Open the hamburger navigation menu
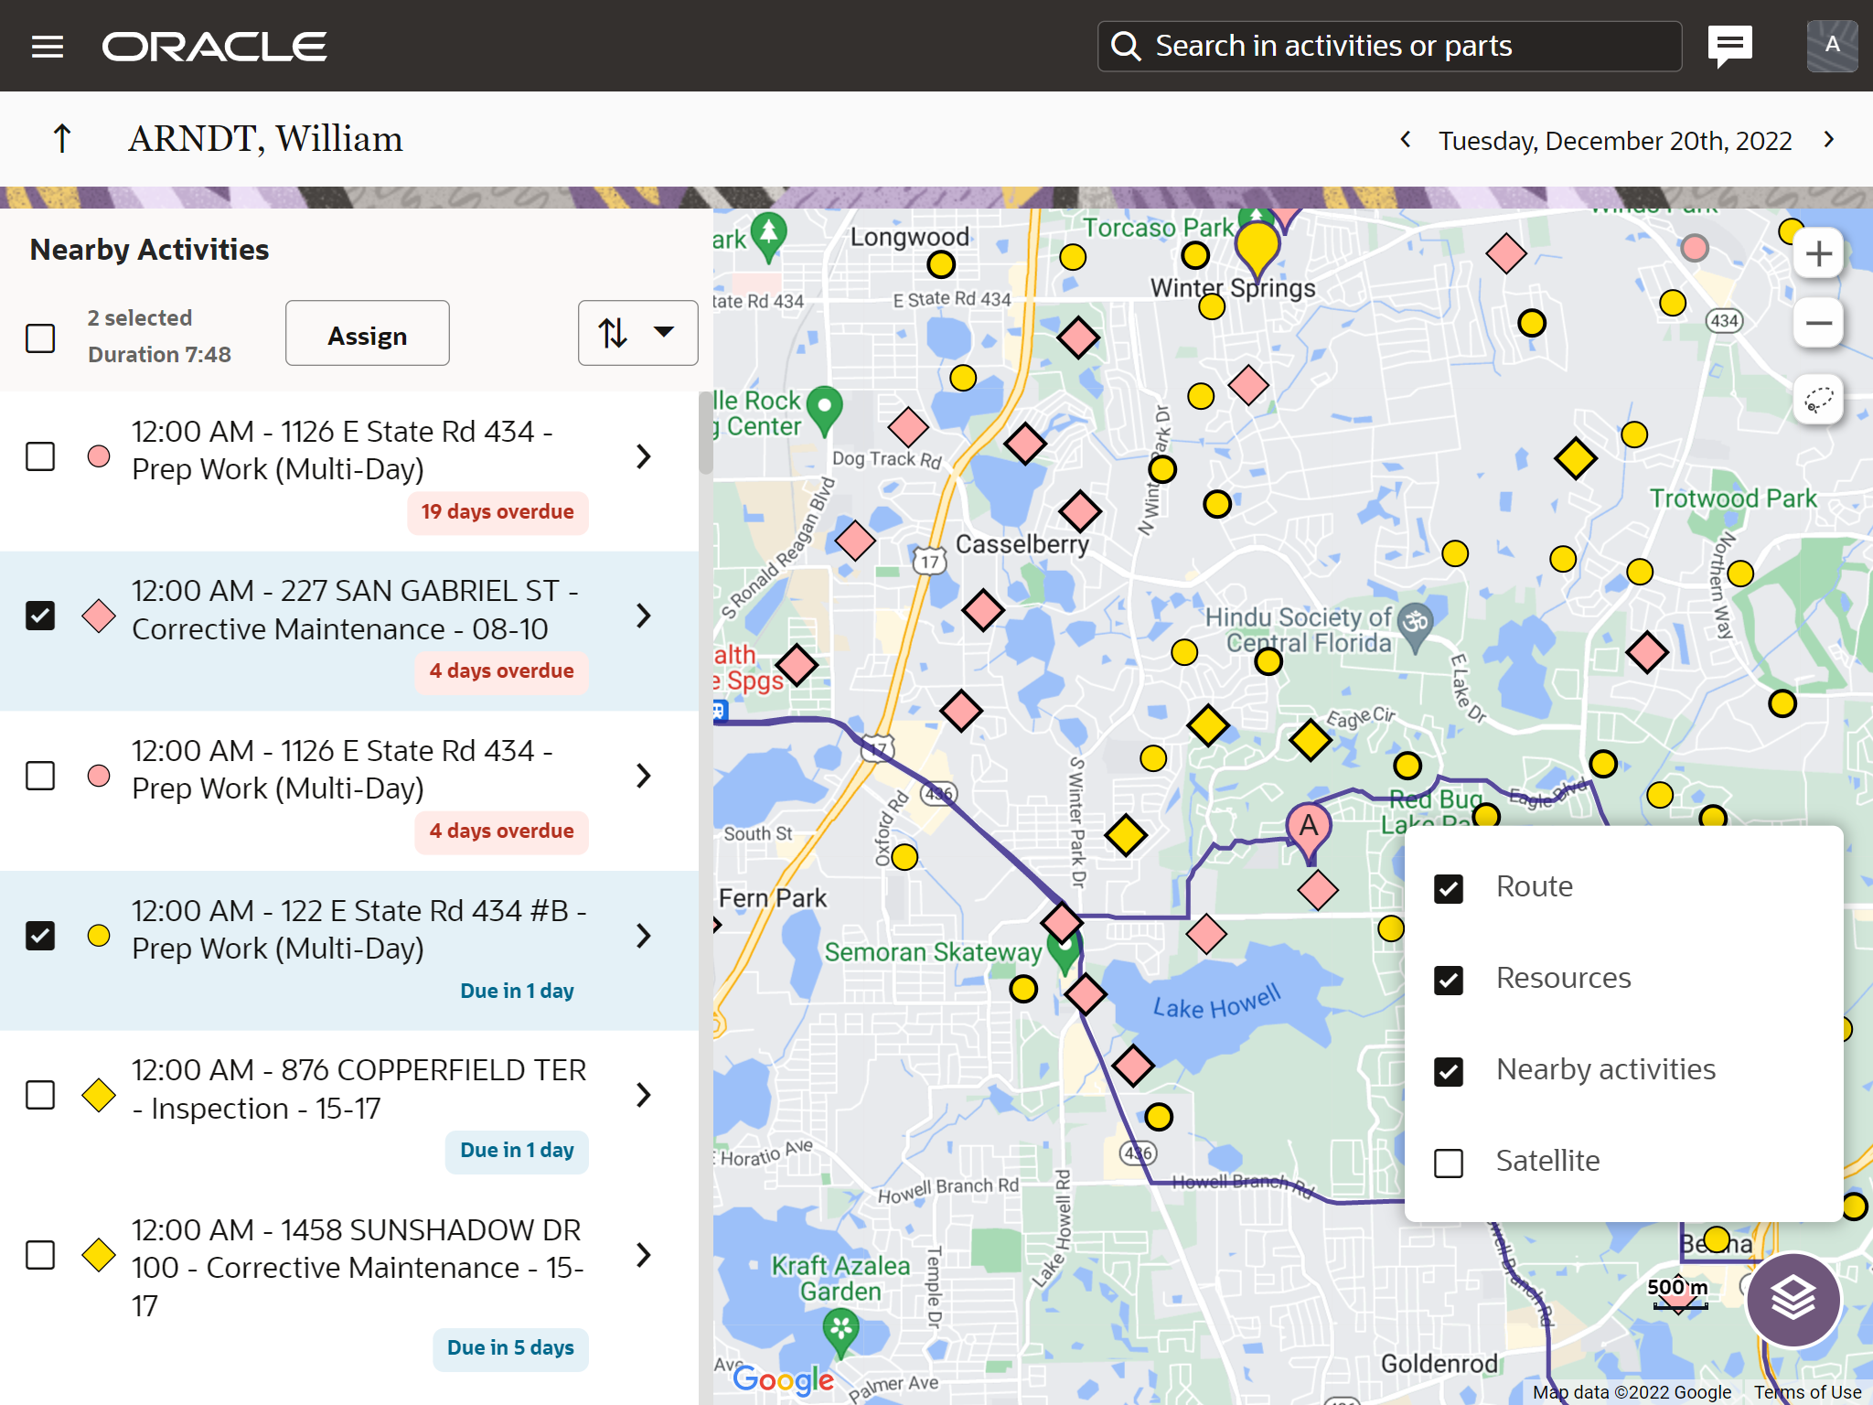 pos(48,47)
